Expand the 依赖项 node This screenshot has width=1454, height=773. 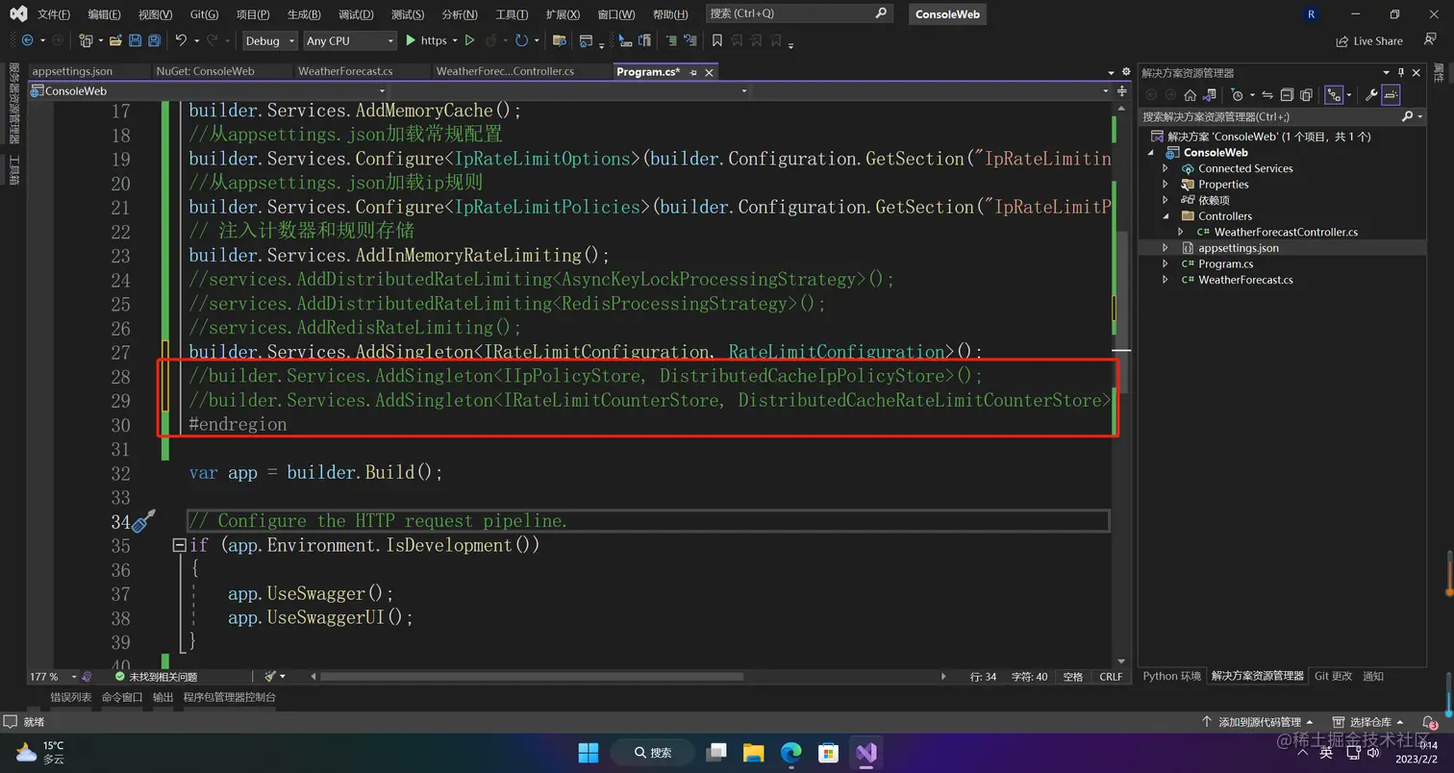(1166, 200)
